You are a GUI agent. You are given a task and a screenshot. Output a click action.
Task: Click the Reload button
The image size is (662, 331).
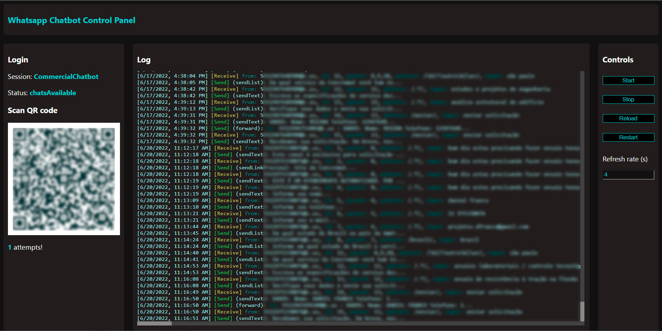coord(628,118)
